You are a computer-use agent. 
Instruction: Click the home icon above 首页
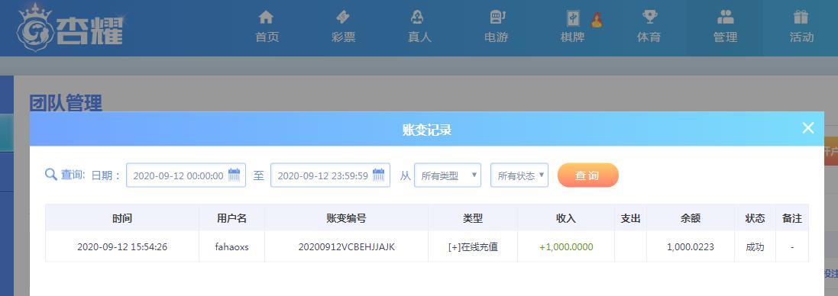266,17
